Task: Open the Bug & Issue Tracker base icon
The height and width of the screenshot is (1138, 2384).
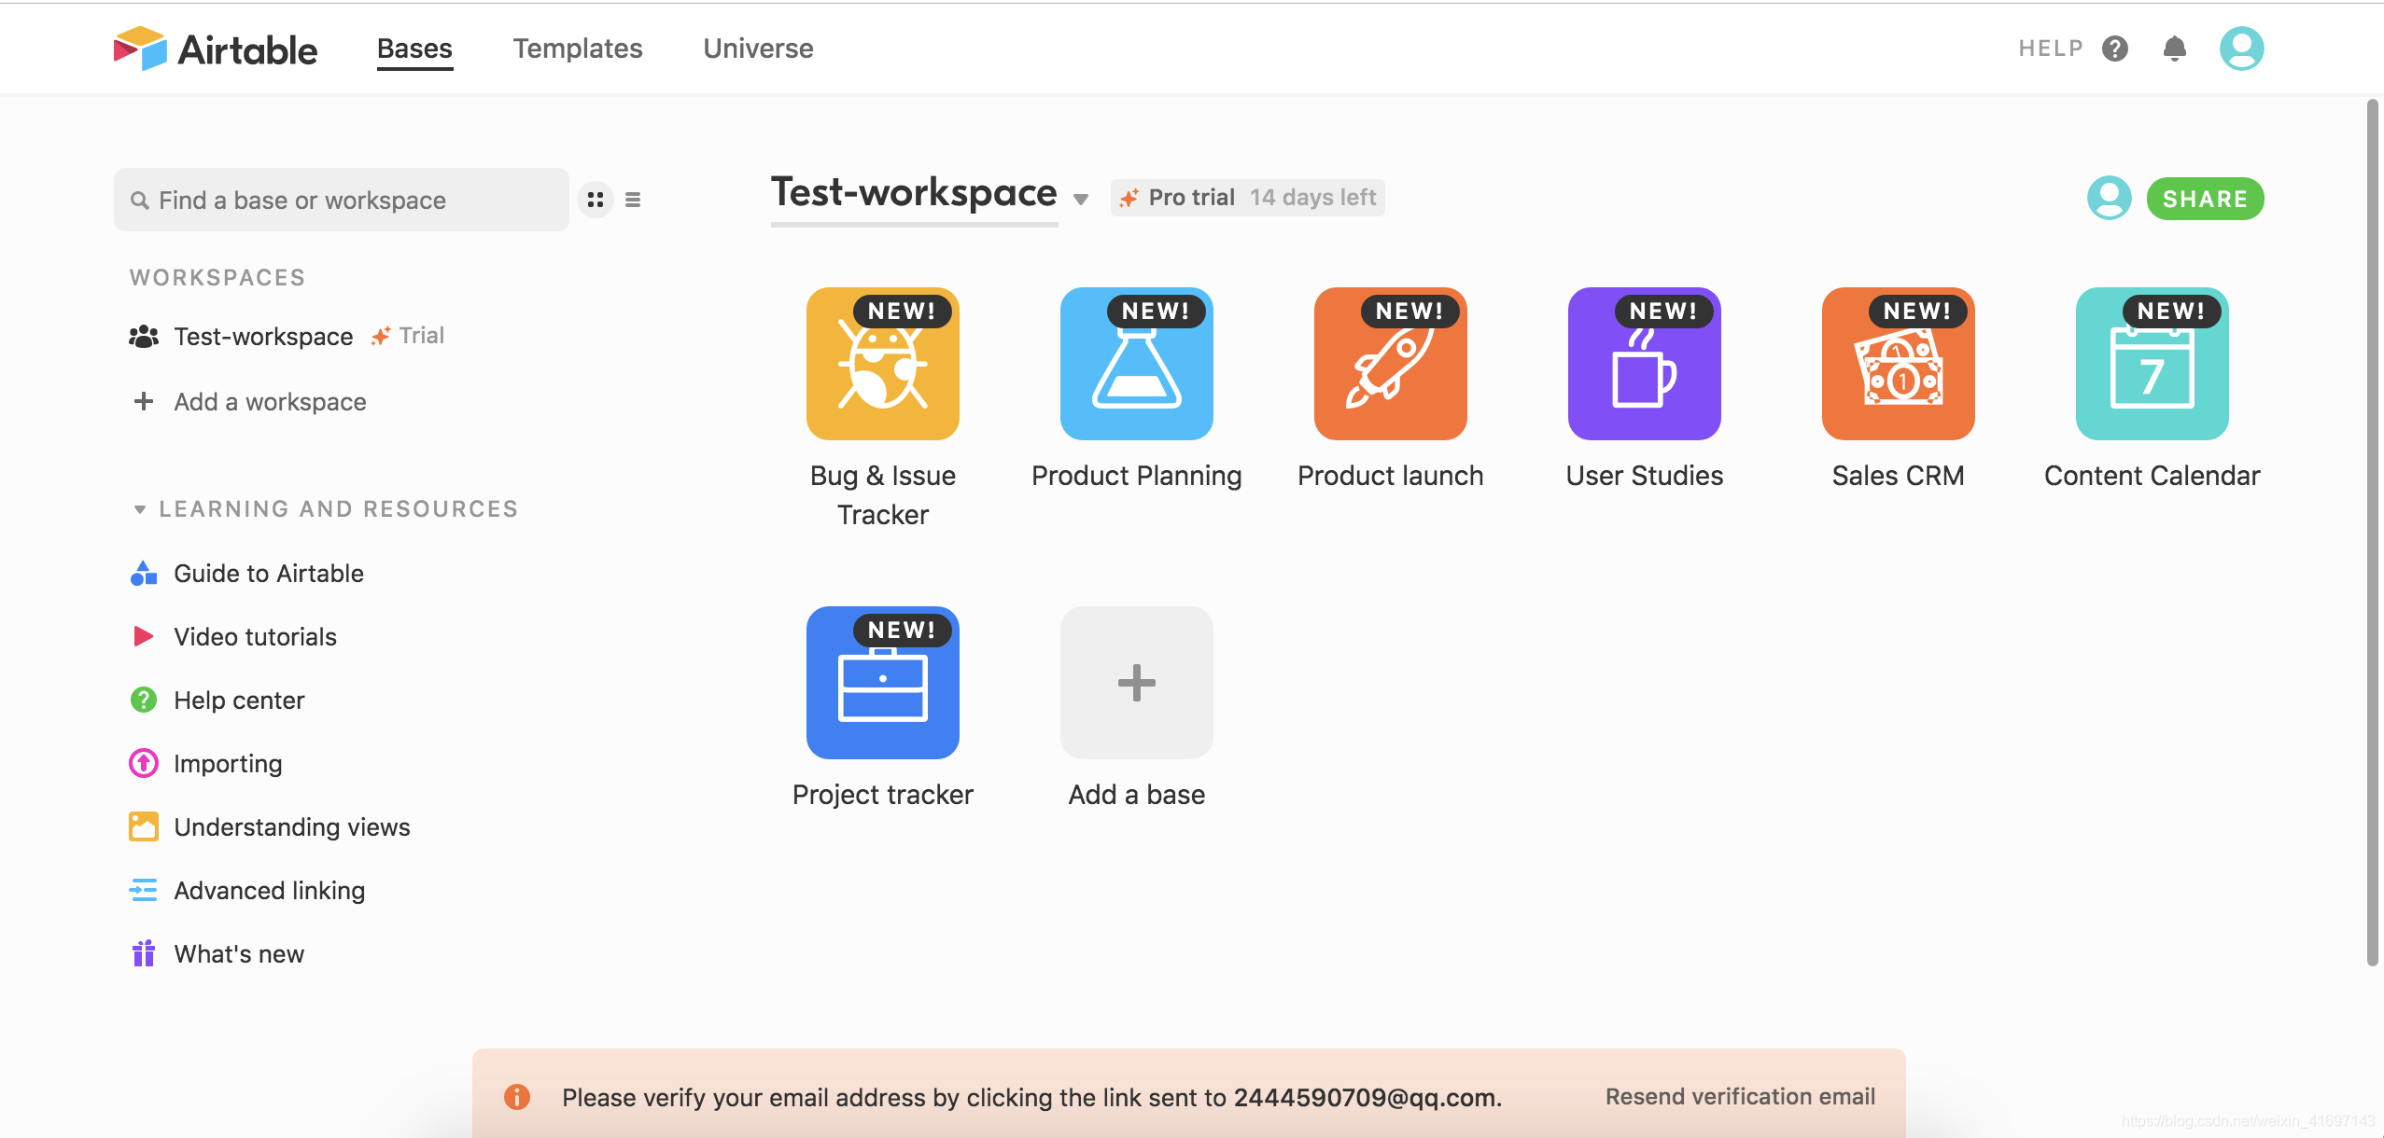Action: click(x=882, y=364)
